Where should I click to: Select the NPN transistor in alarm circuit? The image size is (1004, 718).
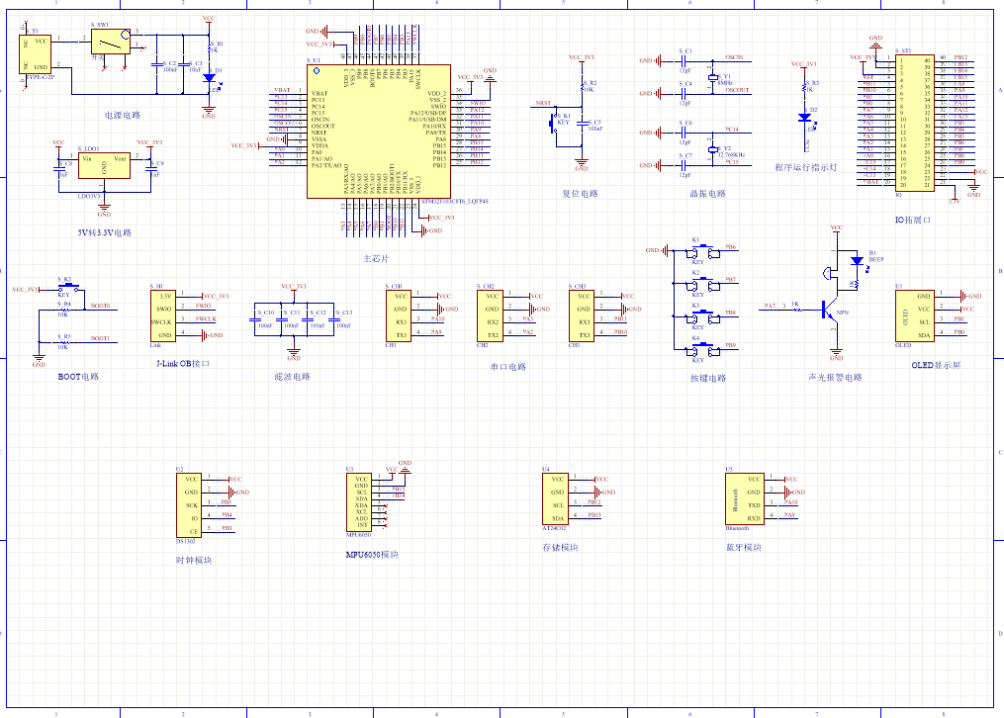[x=829, y=311]
